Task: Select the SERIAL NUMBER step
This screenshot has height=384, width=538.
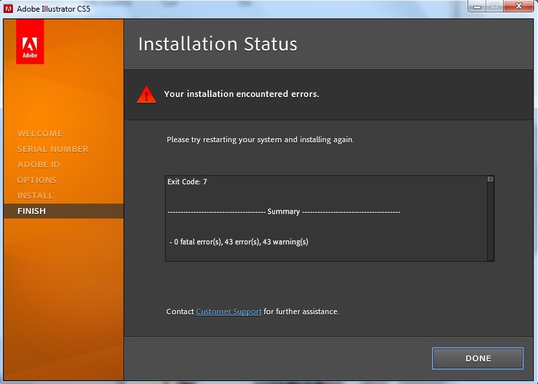Action: pyautogui.click(x=53, y=149)
